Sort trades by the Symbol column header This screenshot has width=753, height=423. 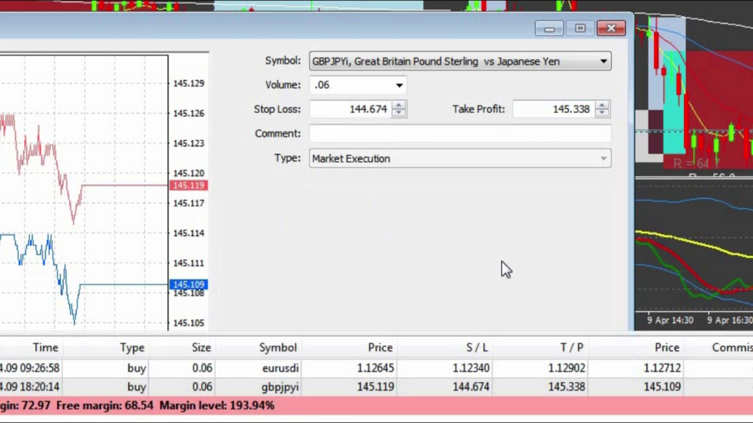click(278, 348)
